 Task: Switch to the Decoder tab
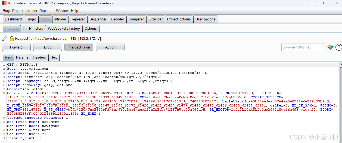tap(118, 19)
